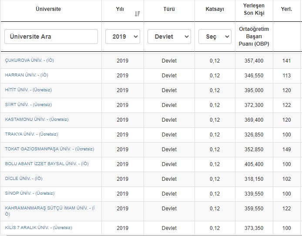Open DİCLE ÜNİV. - (İÖ) link

pyautogui.click(x=23, y=179)
